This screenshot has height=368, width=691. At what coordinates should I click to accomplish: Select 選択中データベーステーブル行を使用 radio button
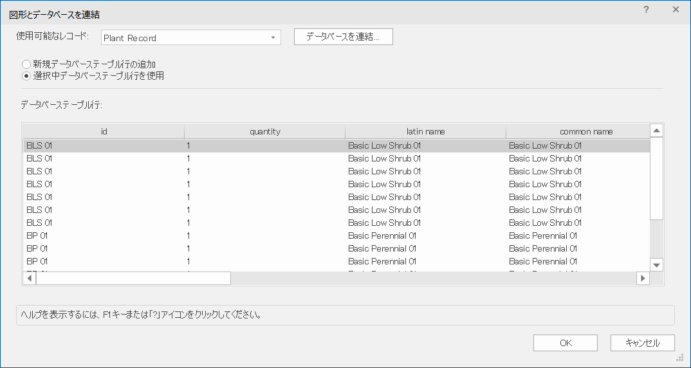pos(26,76)
